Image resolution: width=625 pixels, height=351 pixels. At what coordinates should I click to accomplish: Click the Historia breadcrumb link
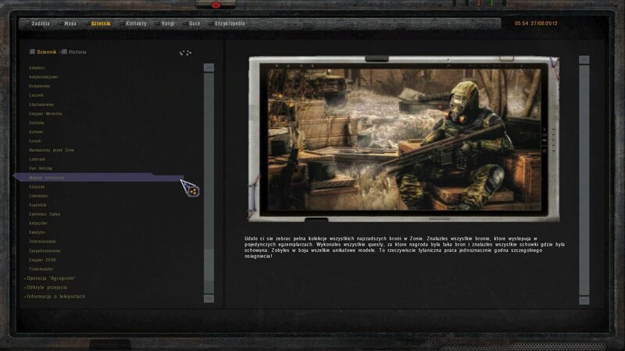pos(77,52)
